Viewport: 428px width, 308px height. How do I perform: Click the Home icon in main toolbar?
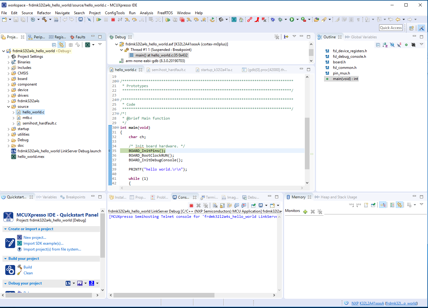click(241, 19)
